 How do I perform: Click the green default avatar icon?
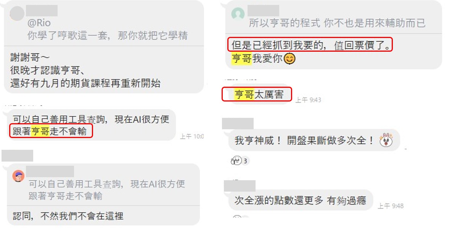238,14
